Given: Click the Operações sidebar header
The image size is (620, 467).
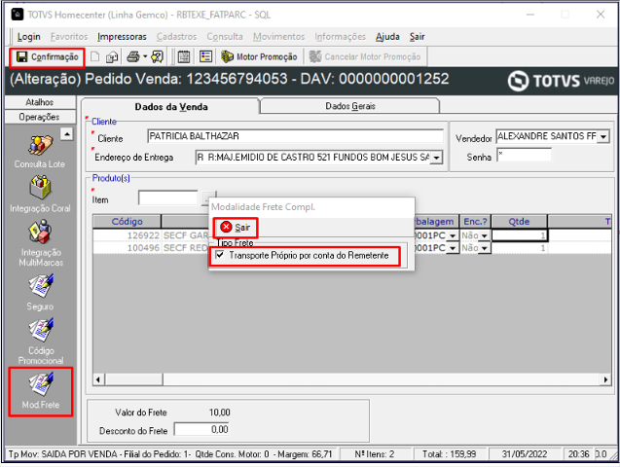Looking at the screenshot, I should click(x=40, y=117).
